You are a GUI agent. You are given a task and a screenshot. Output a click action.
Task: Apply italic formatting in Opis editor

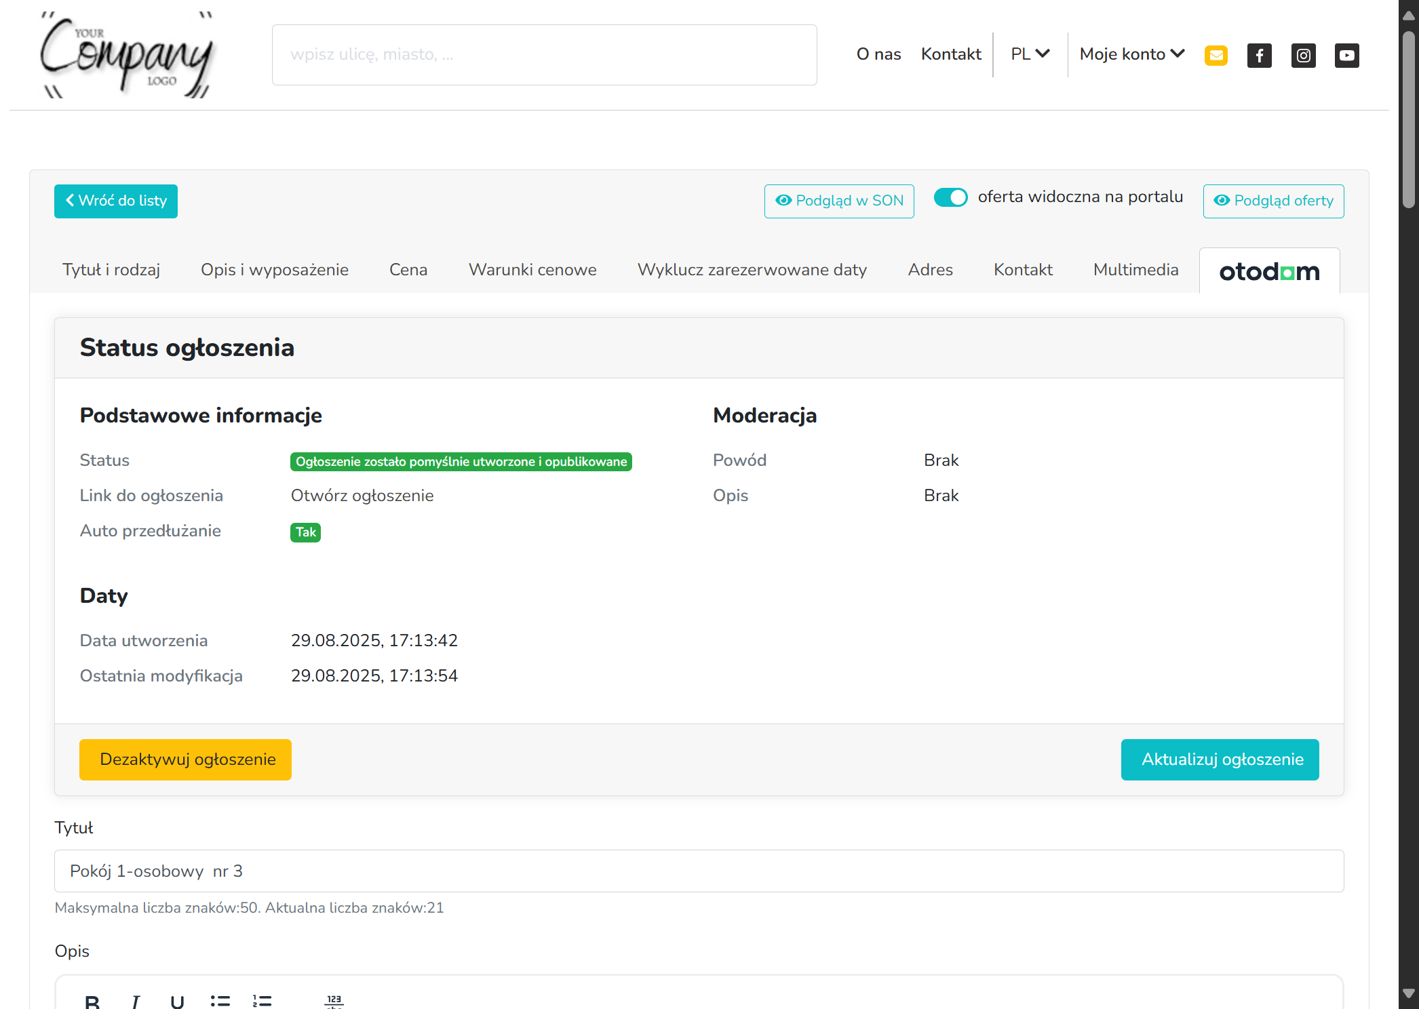(136, 1001)
